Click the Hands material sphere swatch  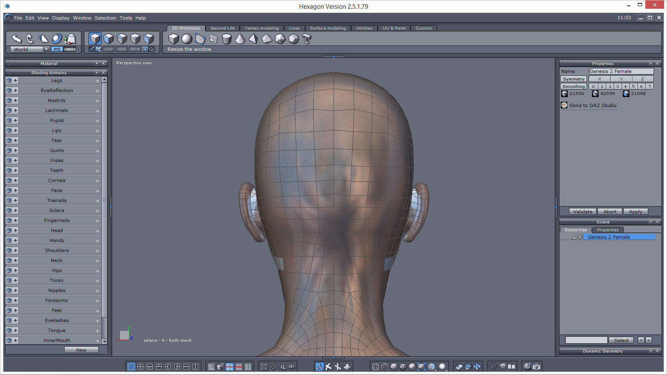pyautogui.click(x=9, y=240)
